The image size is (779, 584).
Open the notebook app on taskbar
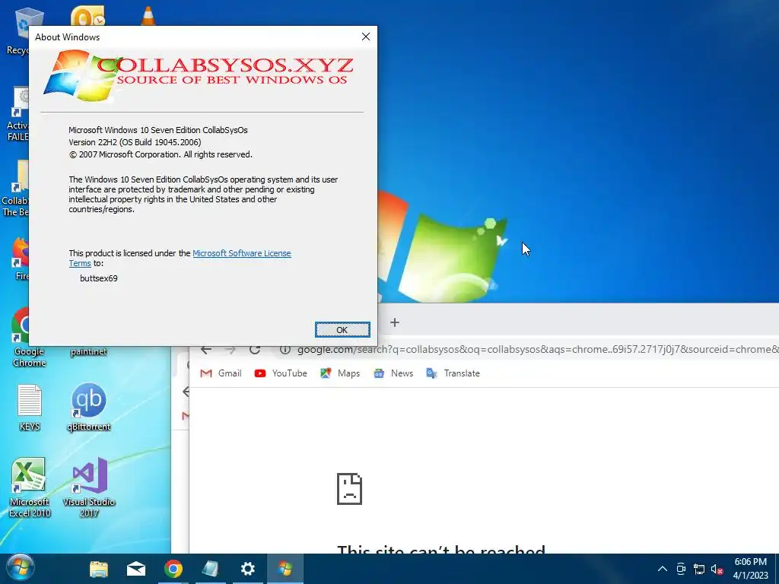click(x=210, y=569)
